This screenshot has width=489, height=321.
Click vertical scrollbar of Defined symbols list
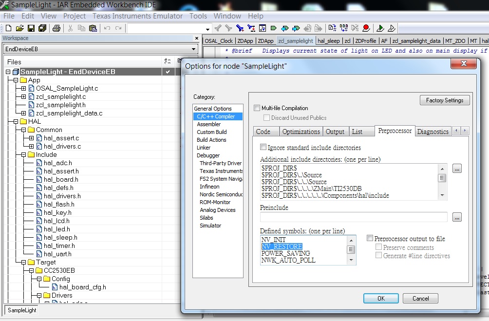[x=351, y=250]
